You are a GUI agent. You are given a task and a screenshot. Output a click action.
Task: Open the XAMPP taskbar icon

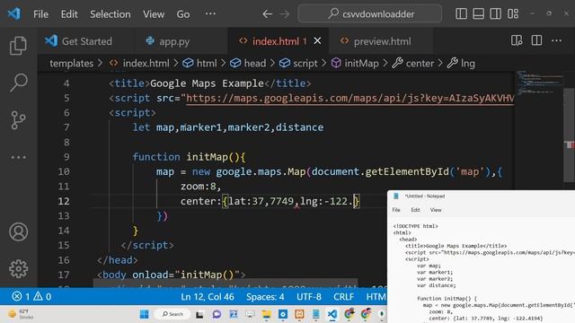click(x=299, y=314)
